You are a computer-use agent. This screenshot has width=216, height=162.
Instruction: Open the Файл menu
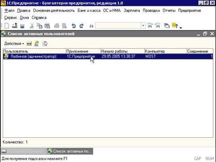point(9,10)
